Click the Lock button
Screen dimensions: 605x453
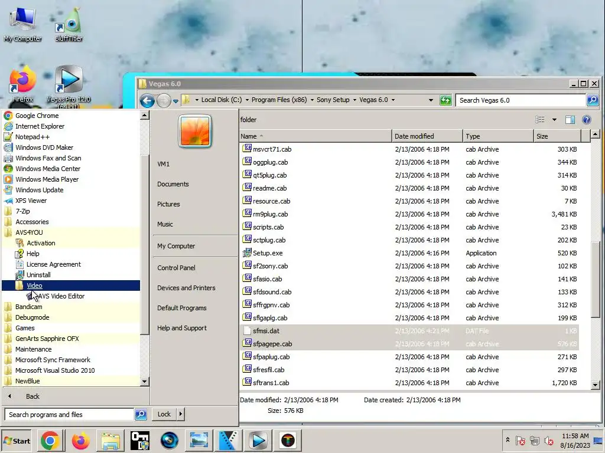coord(164,414)
